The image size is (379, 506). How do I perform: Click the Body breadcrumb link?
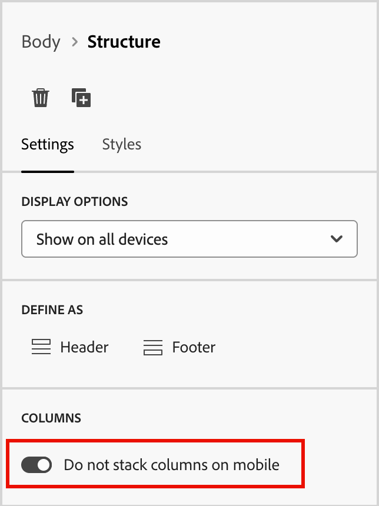click(x=41, y=41)
